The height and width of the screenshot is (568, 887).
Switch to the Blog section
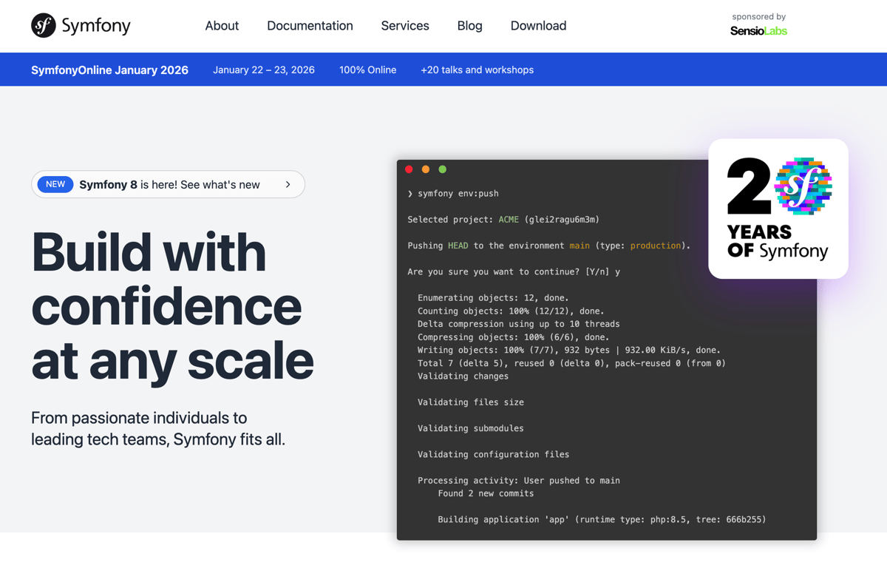(x=469, y=25)
